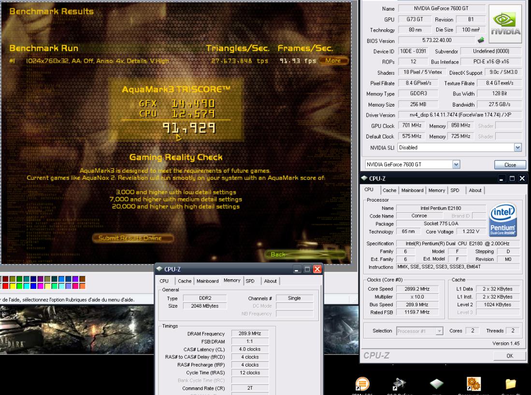This screenshot has width=531, height=395.
Task: Open the Mainboard tab in CPU-Z processor window
Action: (x=412, y=190)
